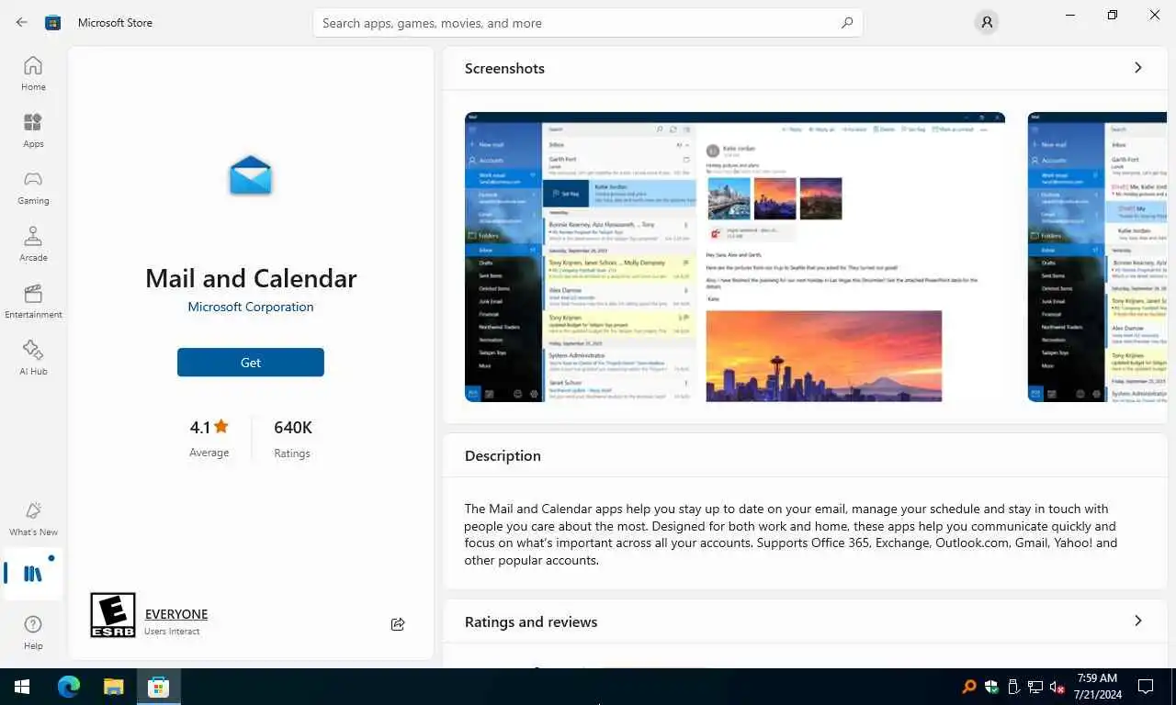Open Help in the sidebar
The width and height of the screenshot is (1176, 705).
[x=33, y=632]
